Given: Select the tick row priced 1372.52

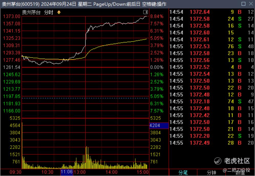Looking at the screenshot, I should coord(212,67).
